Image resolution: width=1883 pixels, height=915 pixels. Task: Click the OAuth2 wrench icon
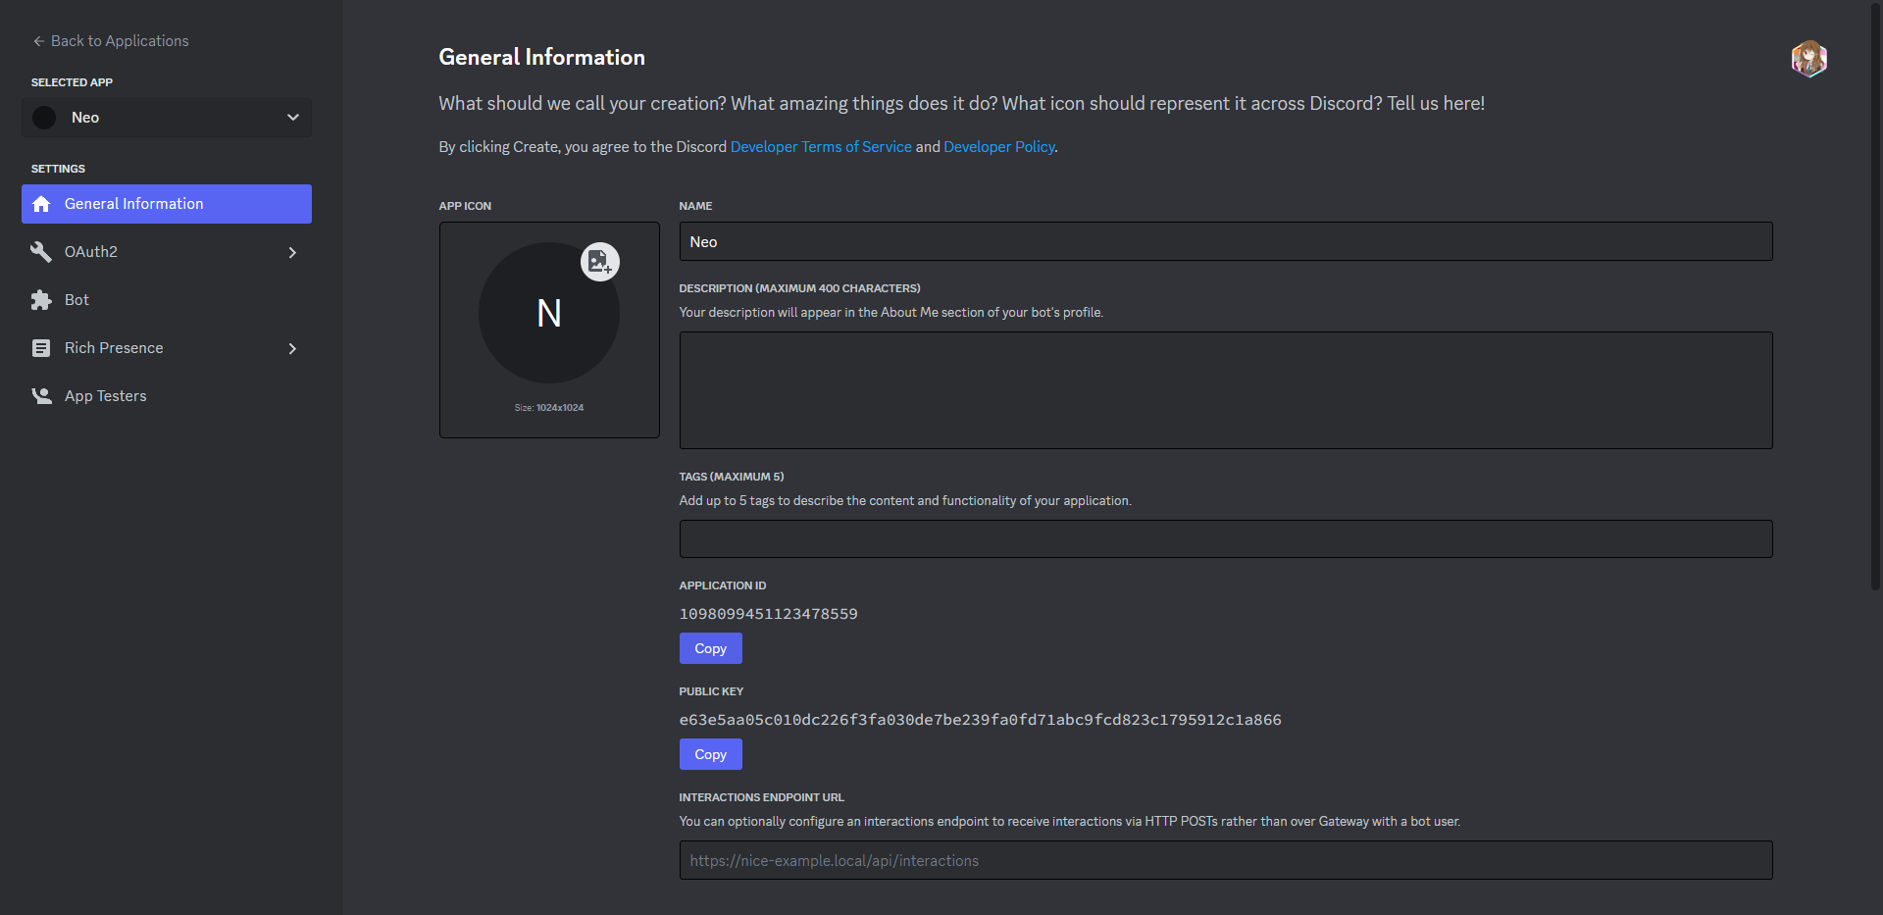pos(41,252)
